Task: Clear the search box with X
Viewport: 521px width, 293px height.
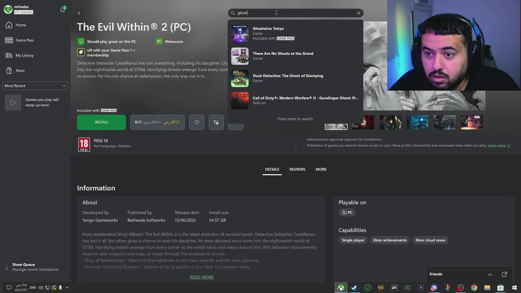Action: coord(359,13)
